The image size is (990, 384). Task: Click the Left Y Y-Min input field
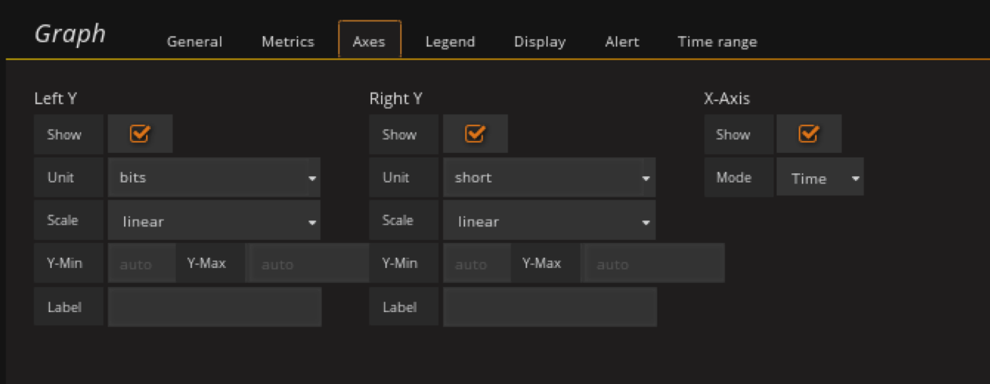click(141, 264)
